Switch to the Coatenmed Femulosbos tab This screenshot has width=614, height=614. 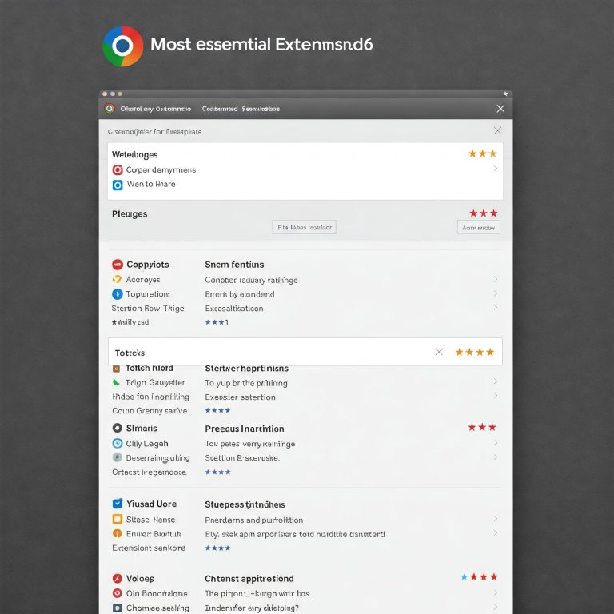point(241,109)
